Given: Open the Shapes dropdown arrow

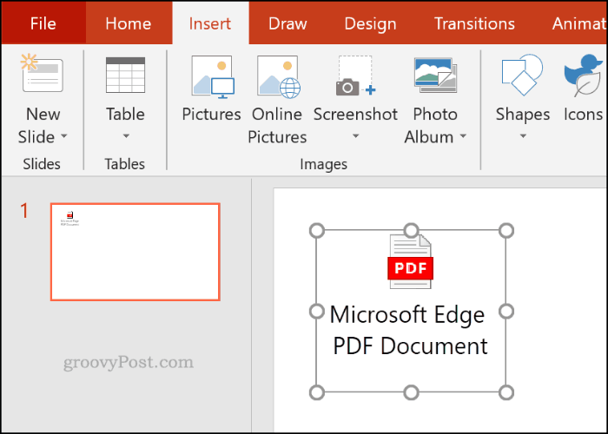Looking at the screenshot, I should point(523,136).
